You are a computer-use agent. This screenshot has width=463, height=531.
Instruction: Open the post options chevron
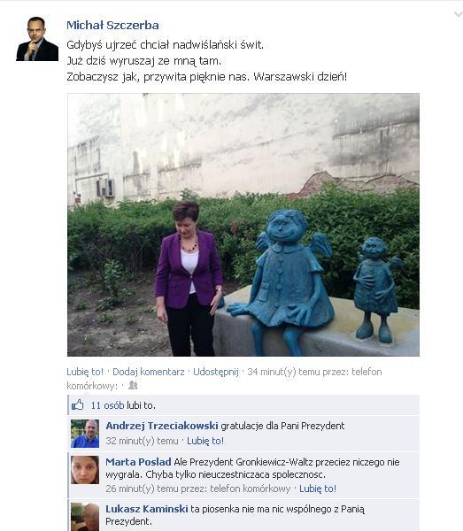[459, 14]
